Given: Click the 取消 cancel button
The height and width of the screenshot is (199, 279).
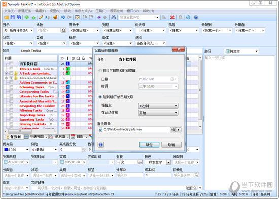Looking at the screenshot, I should tap(171, 145).
